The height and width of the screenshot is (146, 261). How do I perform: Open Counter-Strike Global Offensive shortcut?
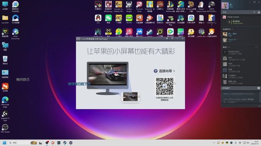[x=119, y=6]
